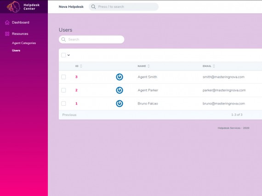Sort the table by Name column arrows
Viewport: 262px width, 196px height.
click(148, 66)
